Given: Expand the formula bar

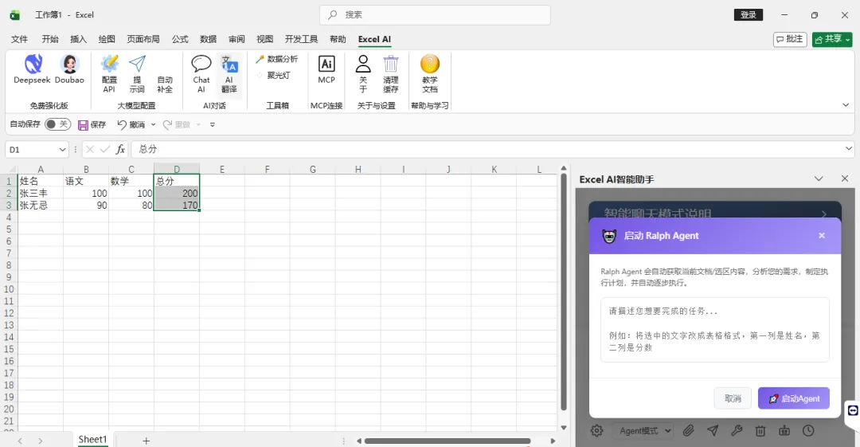Looking at the screenshot, I should 849,149.
